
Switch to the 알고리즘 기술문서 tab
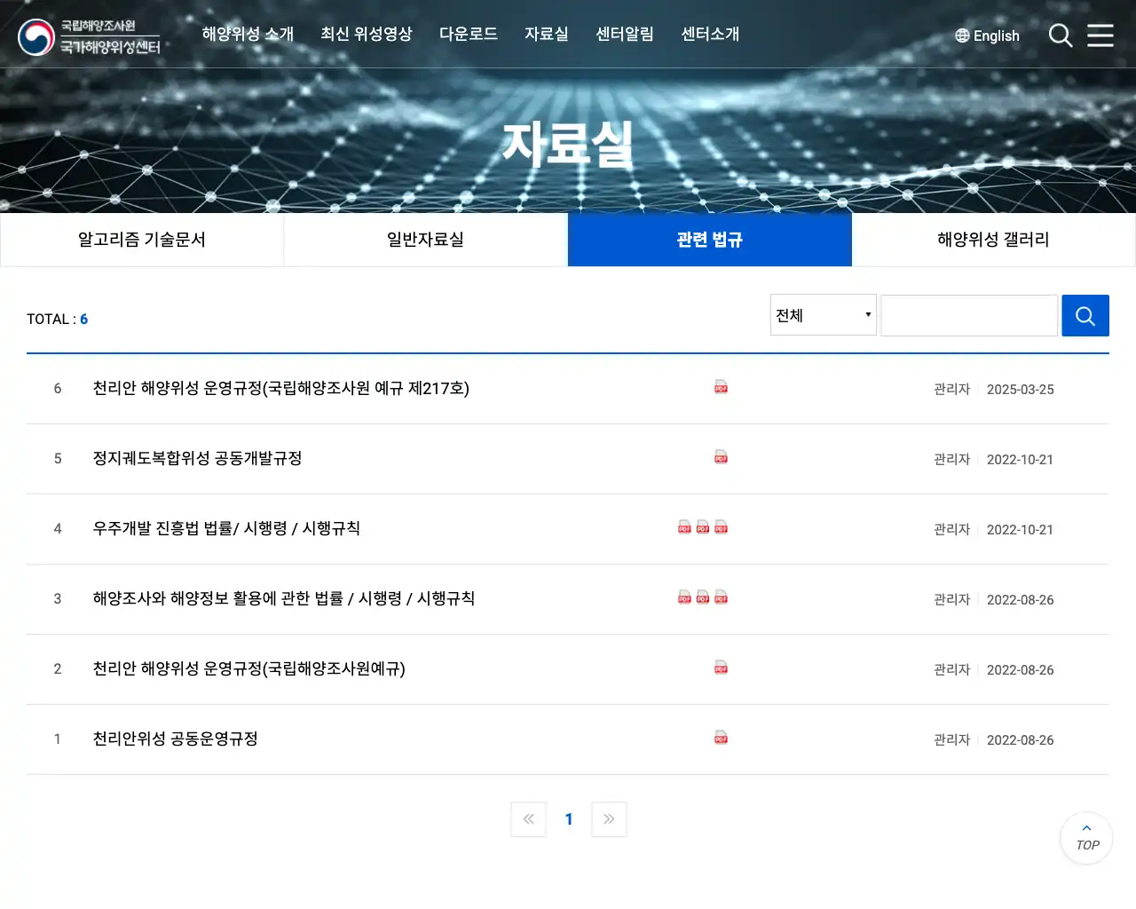(142, 240)
